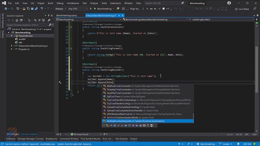Open a file using the toolbar folder icon
Screen dimensions: 260x146
tap(24, 9)
